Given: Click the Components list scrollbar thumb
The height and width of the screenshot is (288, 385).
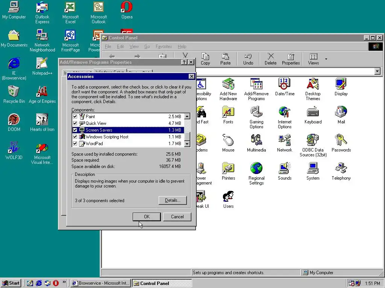Looking at the screenshot, I should [187, 136].
